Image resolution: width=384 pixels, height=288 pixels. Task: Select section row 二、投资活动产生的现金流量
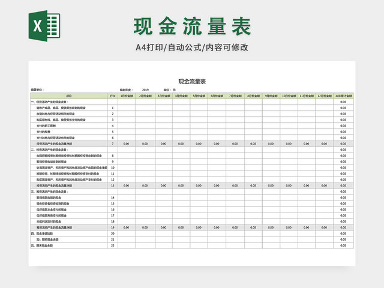coord(192,149)
